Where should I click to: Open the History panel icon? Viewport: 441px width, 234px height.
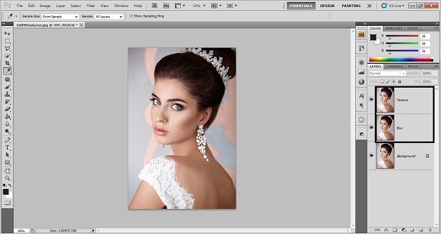(x=362, y=48)
